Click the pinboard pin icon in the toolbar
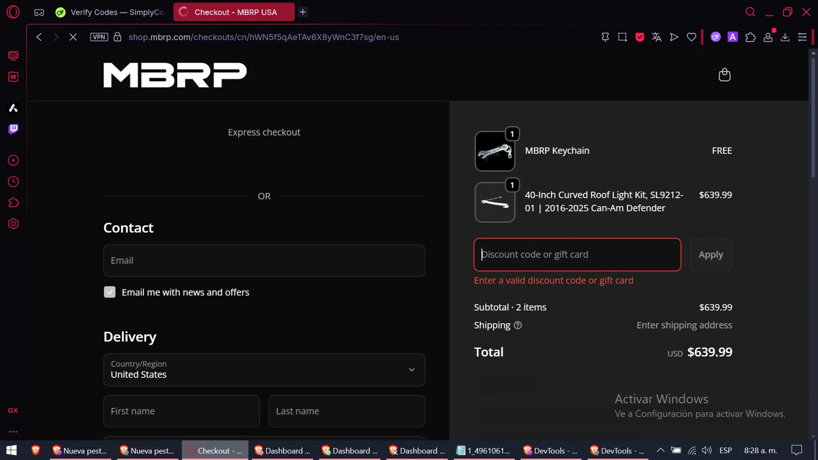Viewport: 818px width, 460px height. click(605, 37)
